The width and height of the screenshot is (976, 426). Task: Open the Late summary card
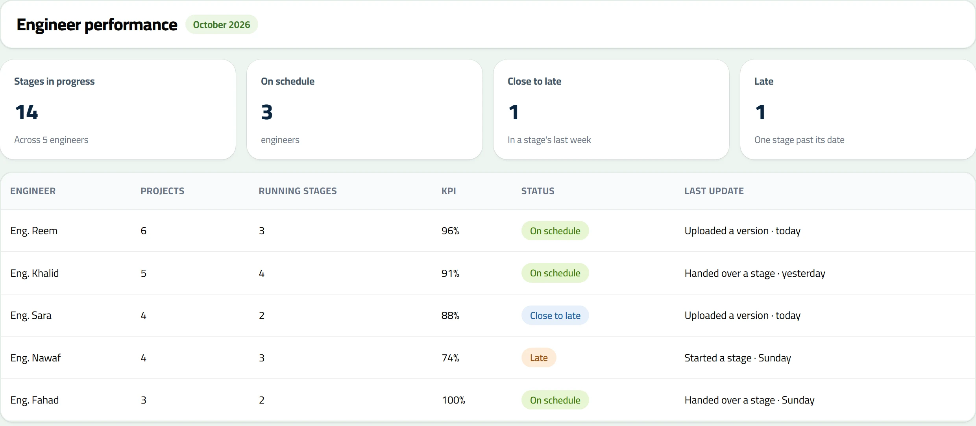click(858, 109)
